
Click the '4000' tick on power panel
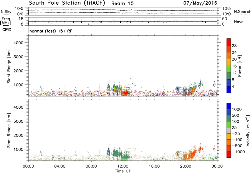point(19,43)
